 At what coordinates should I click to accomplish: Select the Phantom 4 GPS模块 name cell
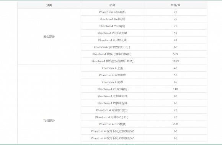click(112, 124)
